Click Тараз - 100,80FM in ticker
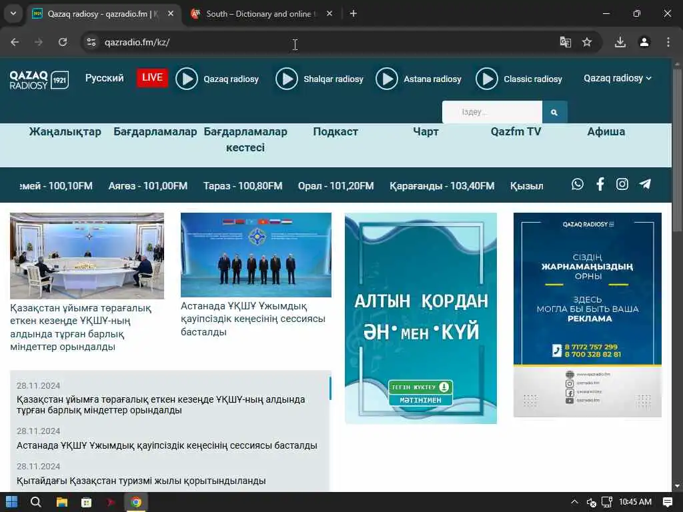This screenshot has width=683, height=512. pos(243,186)
